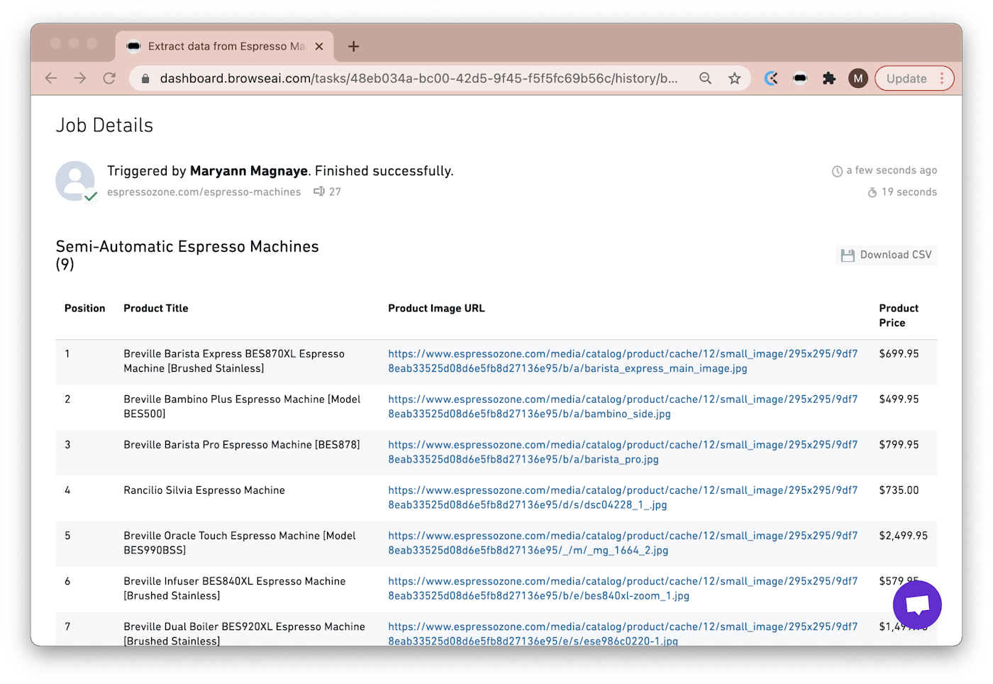Open the Browse AI robot extension icon
This screenshot has width=993, height=684.
coord(800,78)
